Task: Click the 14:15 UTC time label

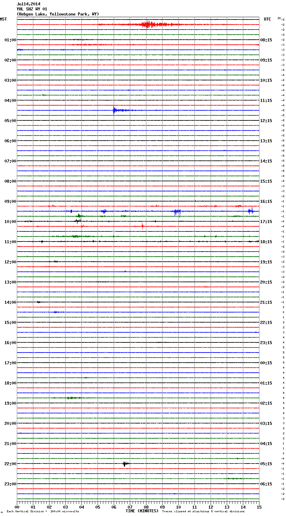Action: click(266, 161)
